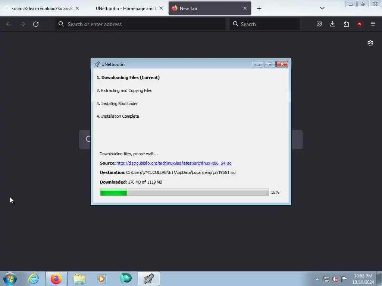
Task: Click the download progress bar
Action: (x=184, y=192)
